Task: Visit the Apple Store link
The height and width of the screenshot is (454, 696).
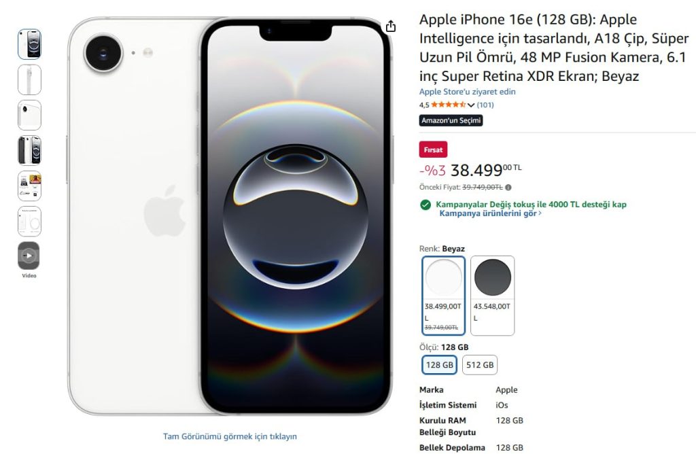Action: tap(467, 92)
